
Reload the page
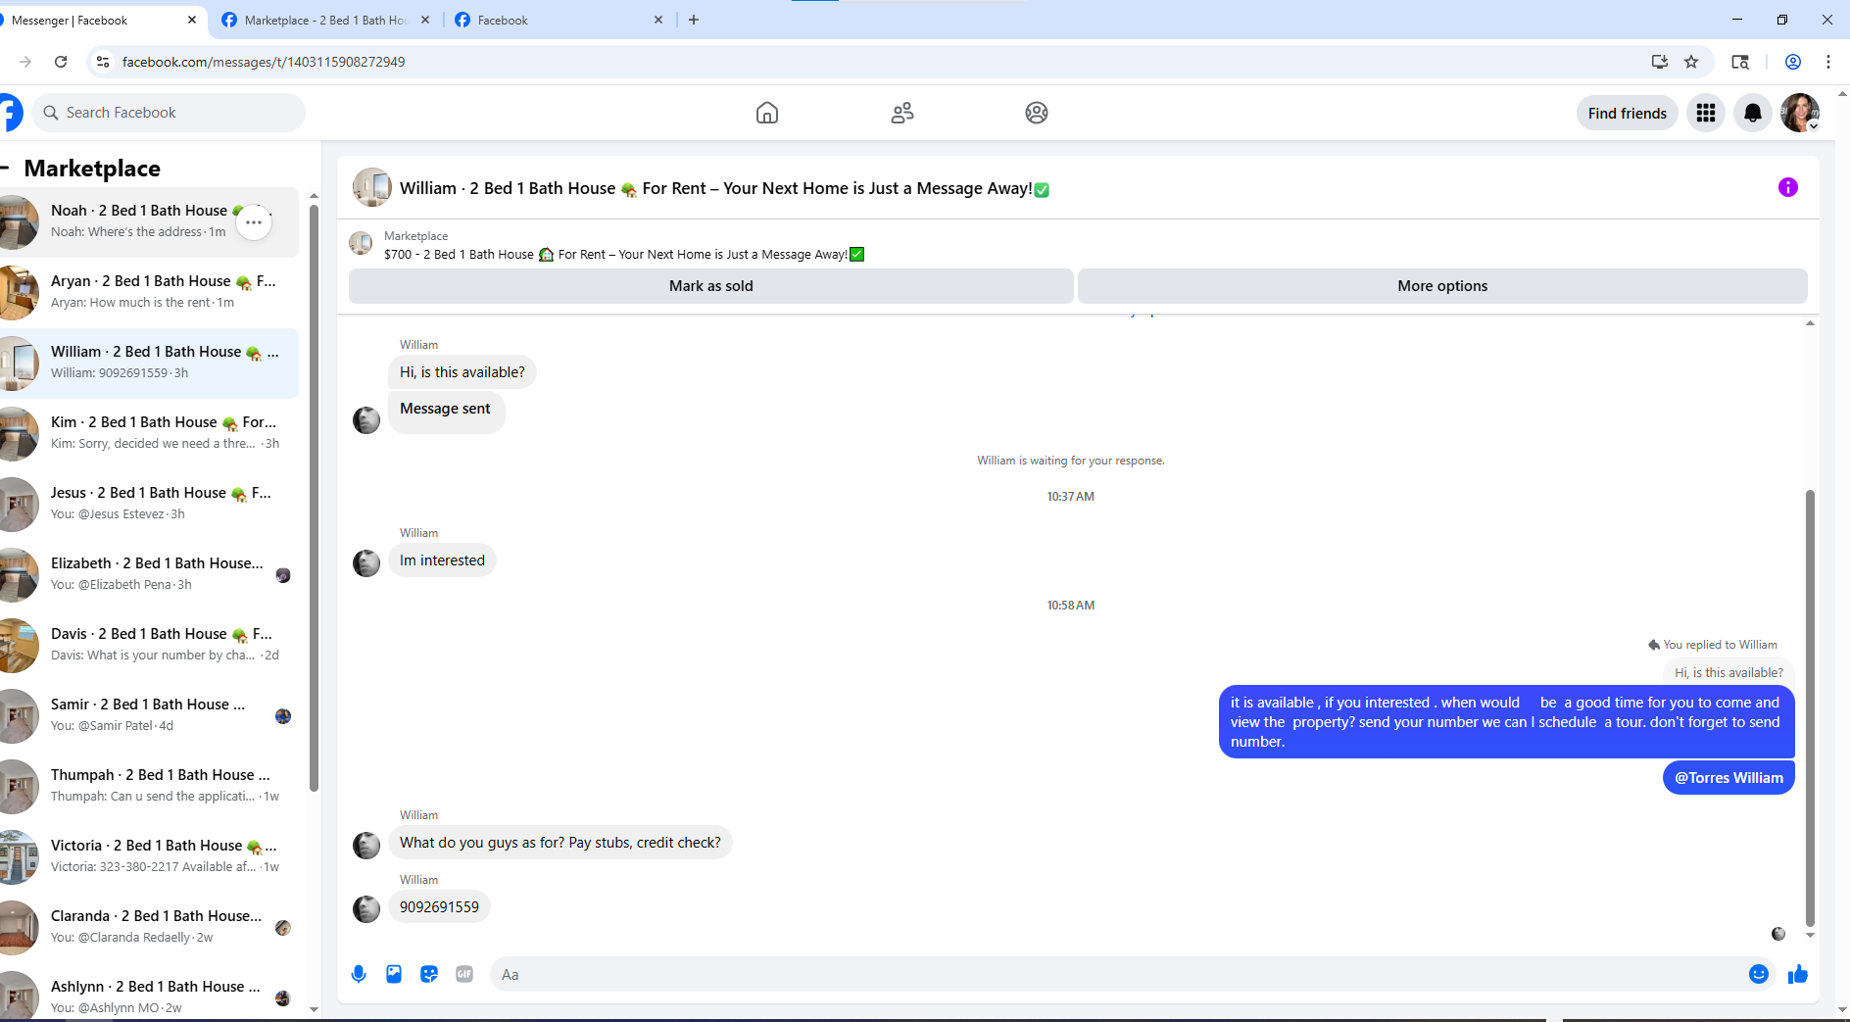[x=61, y=62]
